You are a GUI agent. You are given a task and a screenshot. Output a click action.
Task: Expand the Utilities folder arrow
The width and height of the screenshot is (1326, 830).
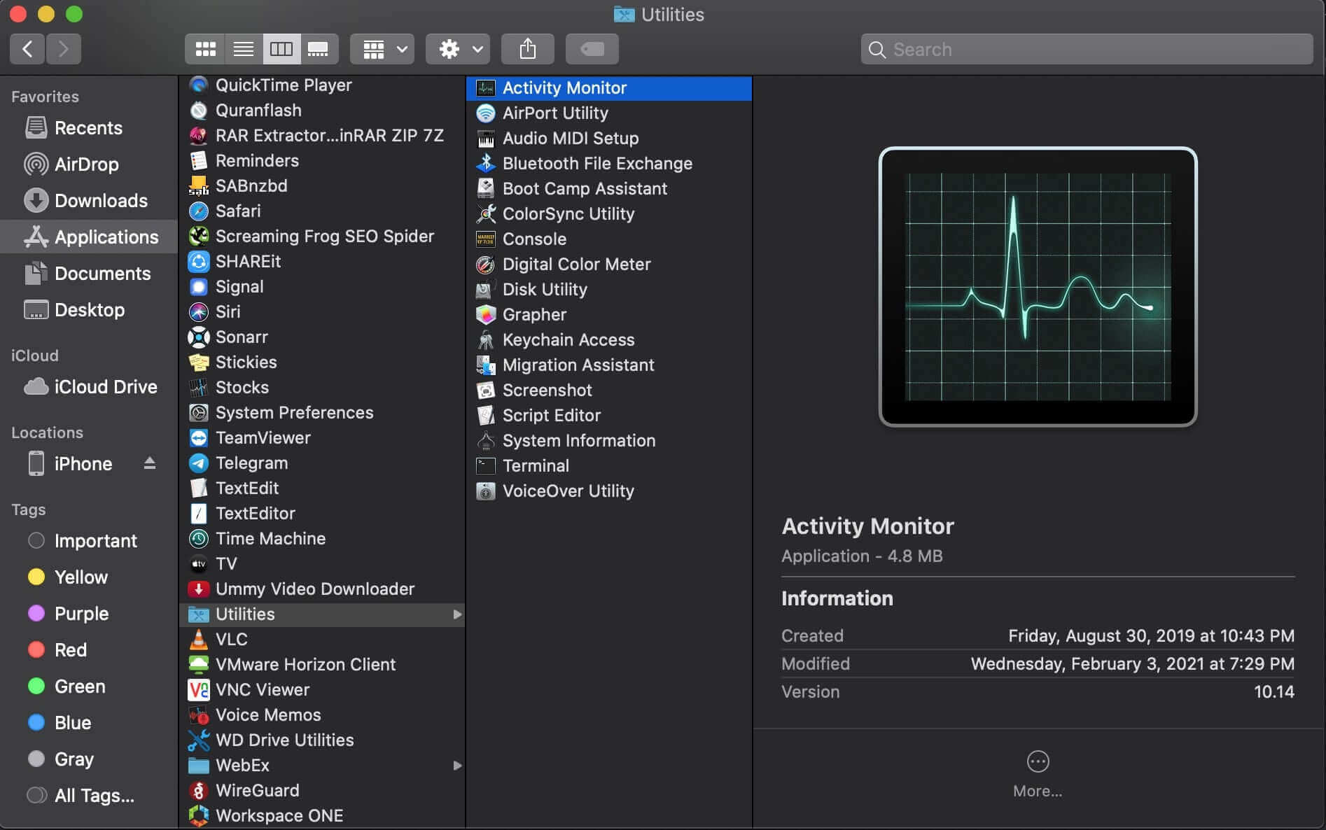tap(457, 614)
